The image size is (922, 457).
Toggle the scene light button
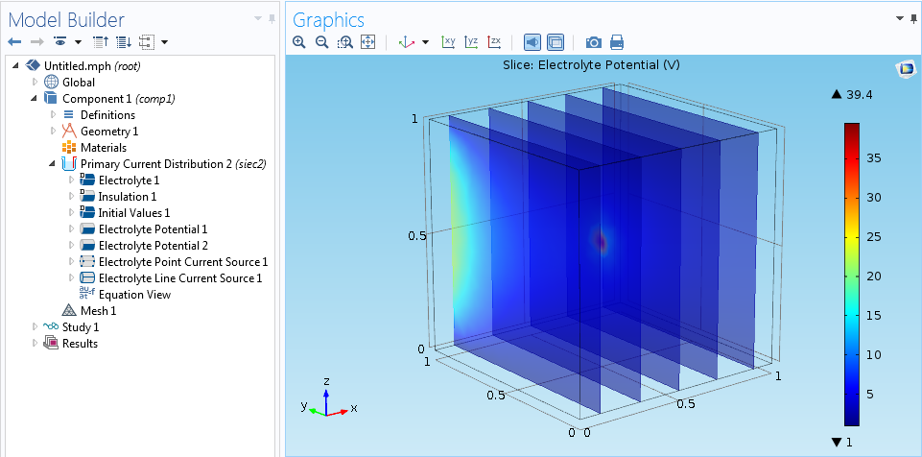[x=532, y=42]
